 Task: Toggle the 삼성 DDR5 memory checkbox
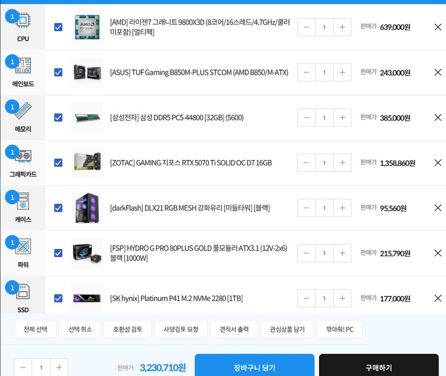tap(58, 117)
